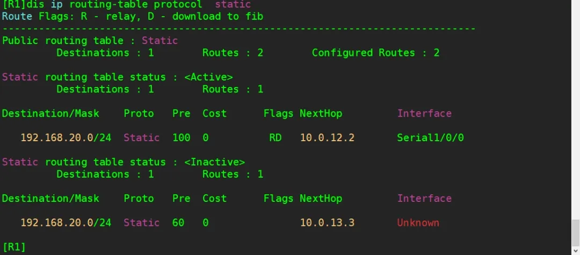Click preference value 60

tap(178, 222)
